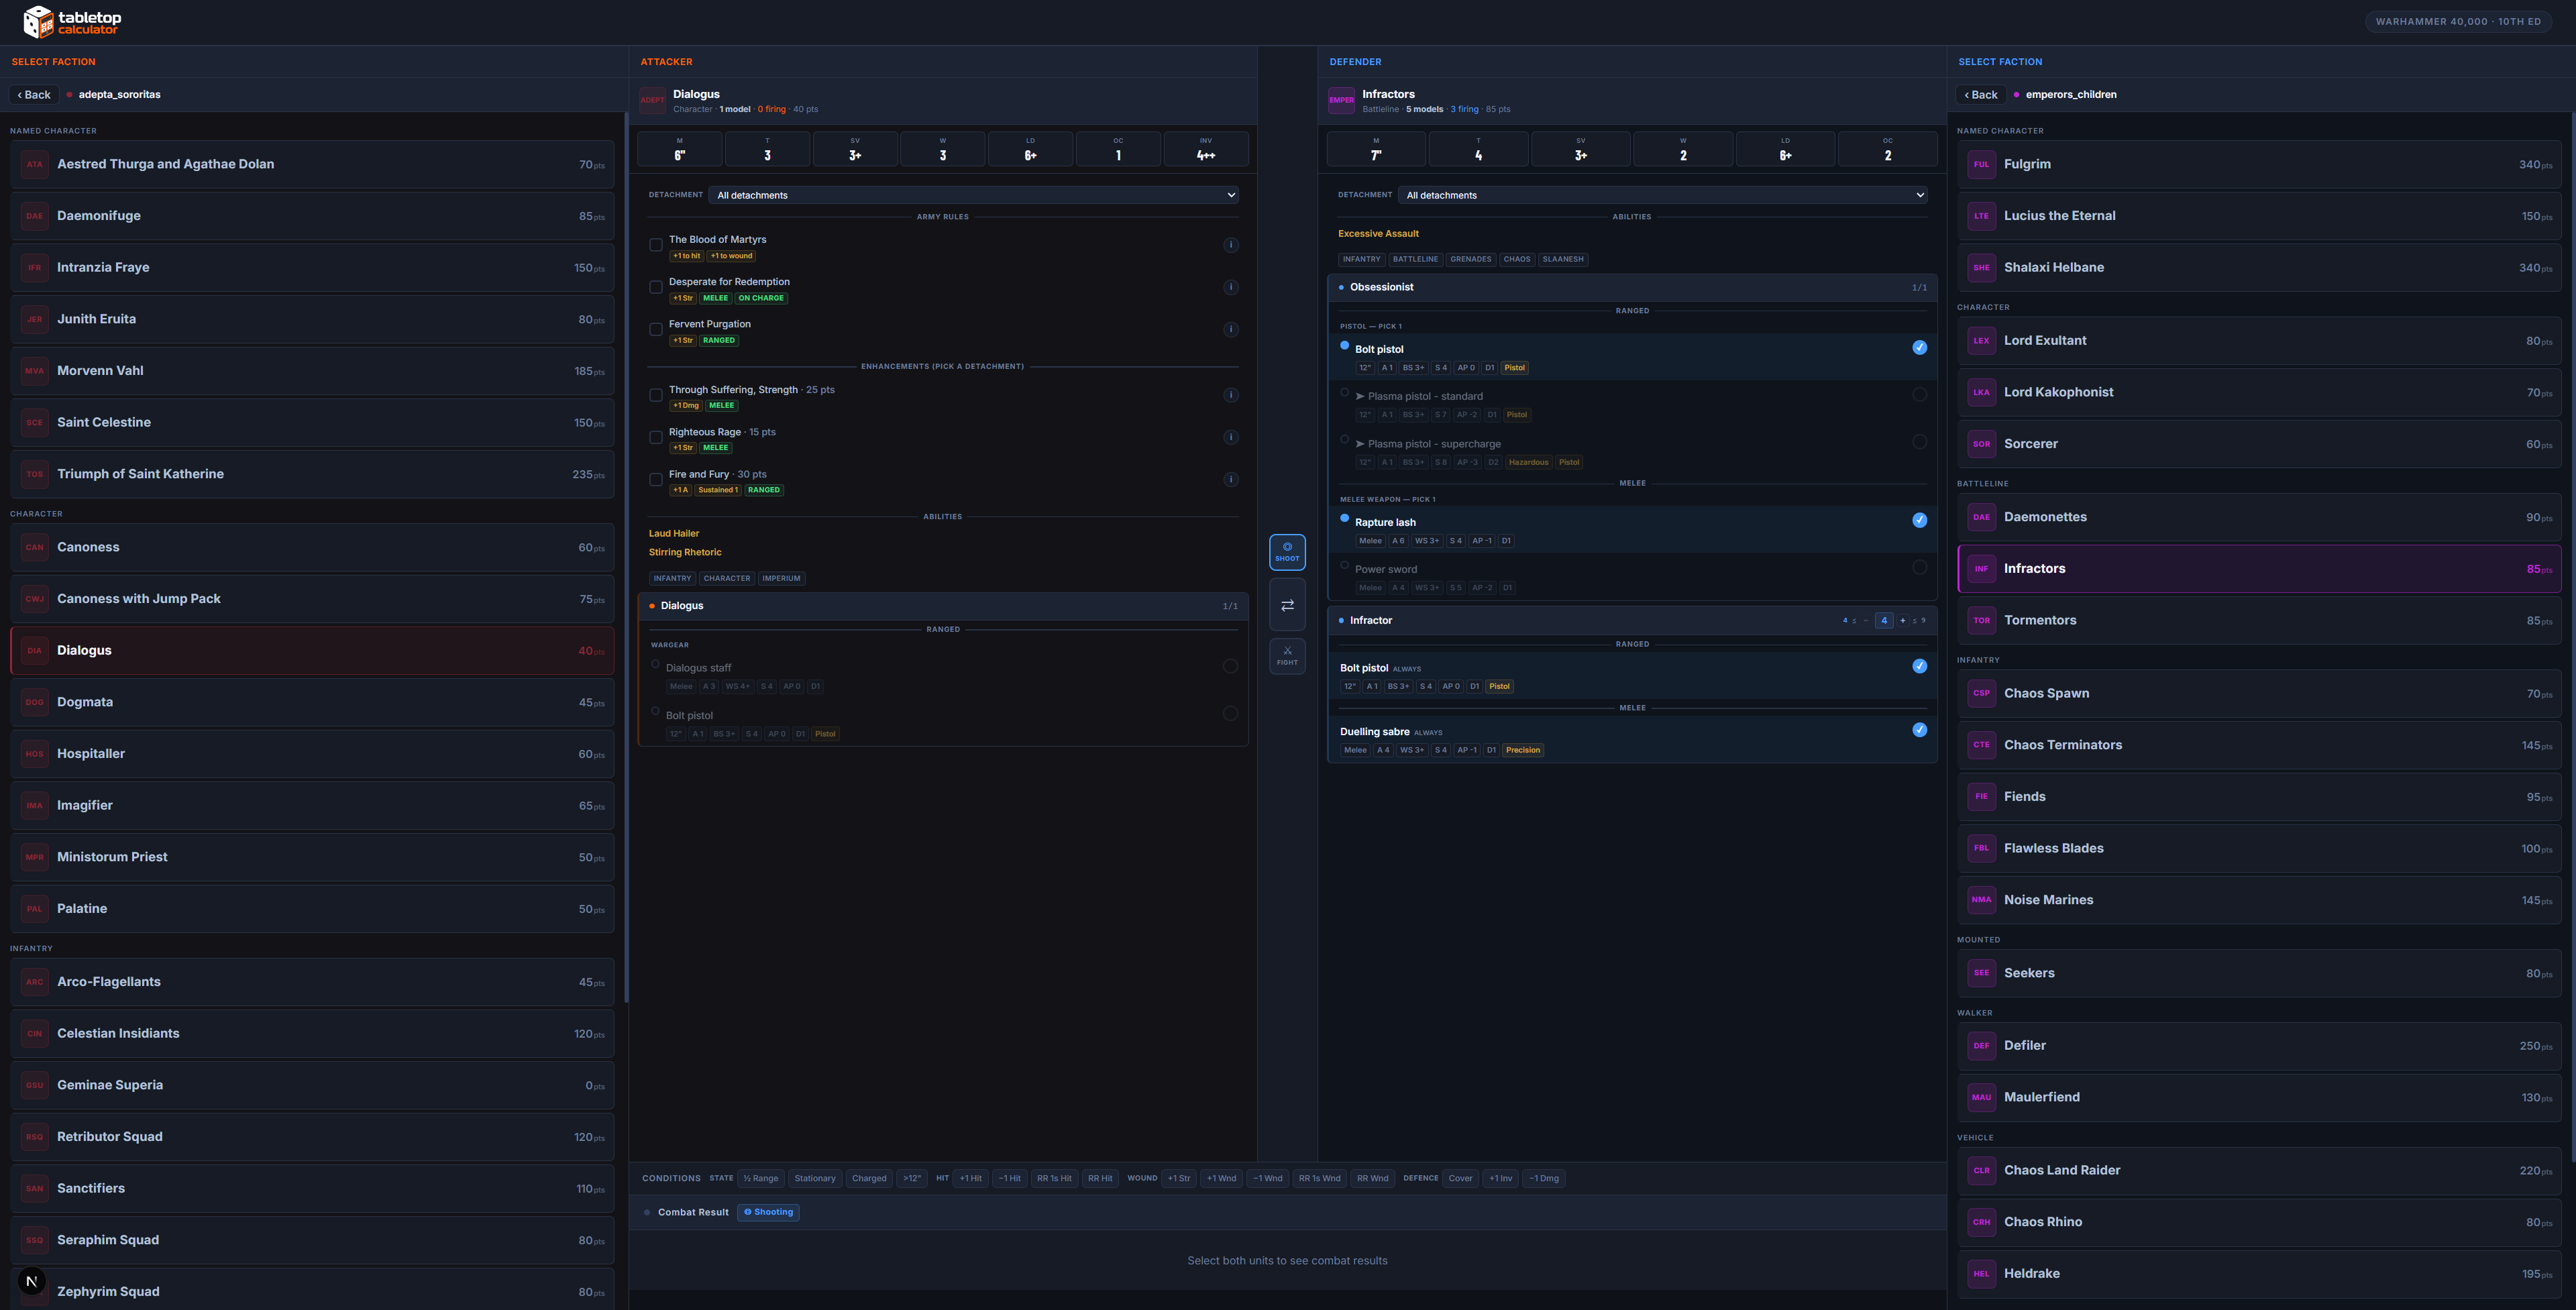The image size is (2576, 1310).
Task: Enable Desperate for Redemption checkbox
Action: (656, 287)
